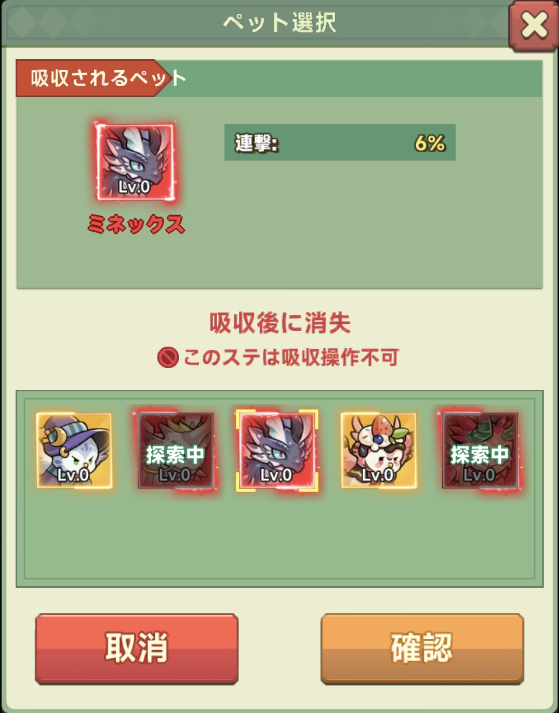559x713 pixels.
Task: Close the ペット選択 dialog with X
Action: tap(534, 25)
